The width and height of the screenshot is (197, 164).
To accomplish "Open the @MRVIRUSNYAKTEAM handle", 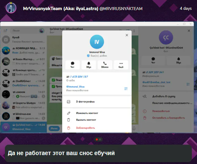I will coord(121,9).
